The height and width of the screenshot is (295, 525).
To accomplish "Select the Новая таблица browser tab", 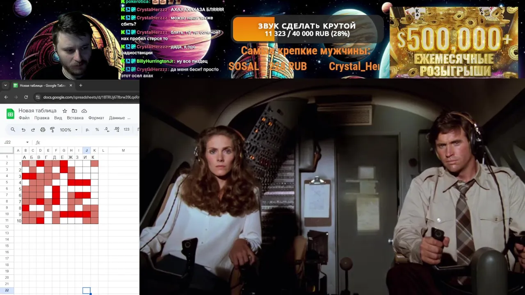I will (x=43, y=85).
